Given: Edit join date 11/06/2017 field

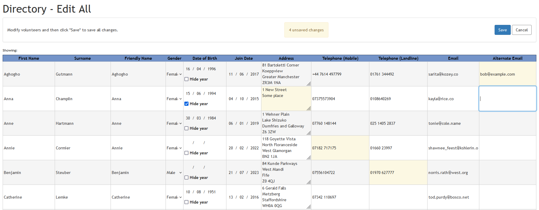Looking at the screenshot, I should (x=244, y=74).
